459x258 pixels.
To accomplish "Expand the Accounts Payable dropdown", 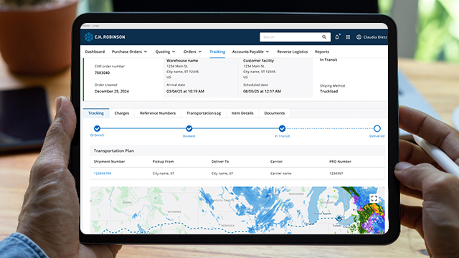I will click(x=250, y=52).
